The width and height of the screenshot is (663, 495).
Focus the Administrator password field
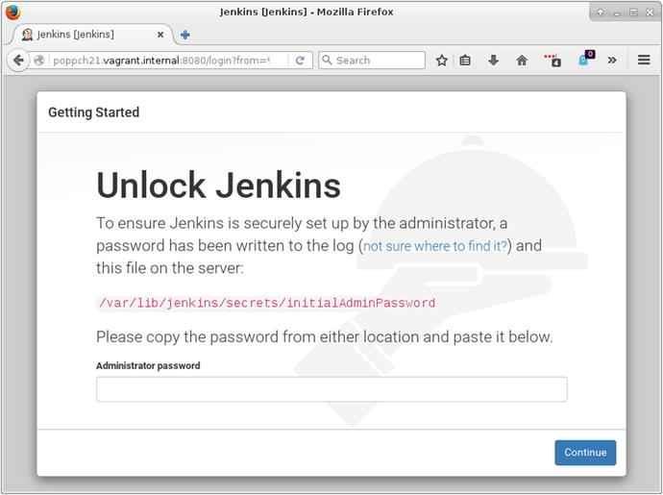(331, 389)
